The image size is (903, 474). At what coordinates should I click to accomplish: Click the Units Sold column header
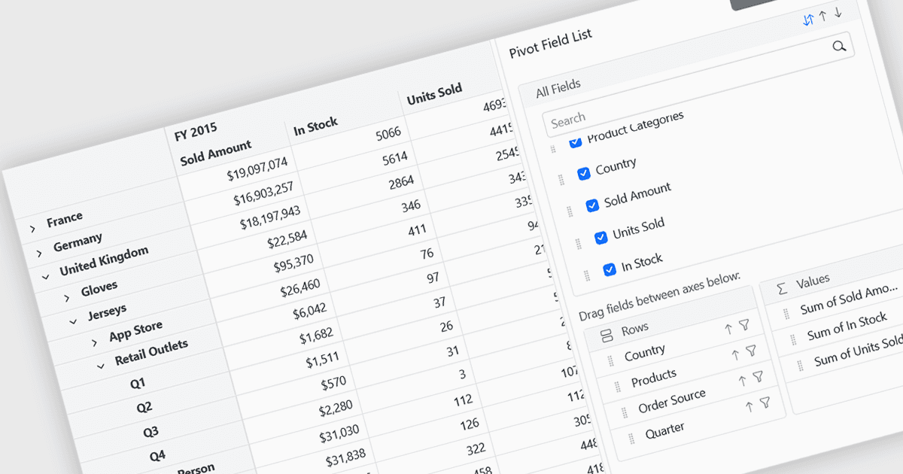(434, 93)
